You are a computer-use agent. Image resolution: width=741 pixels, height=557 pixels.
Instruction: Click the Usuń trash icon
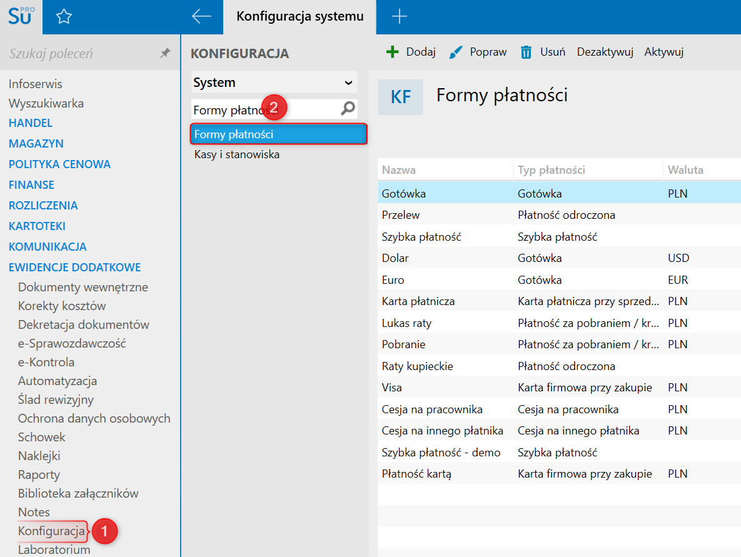(x=526, y=52)
